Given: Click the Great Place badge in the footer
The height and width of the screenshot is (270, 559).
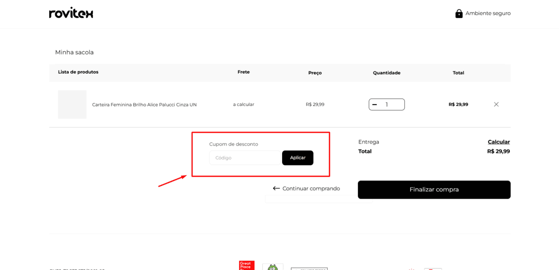Looking at the screenshot, I should point(247,266).
